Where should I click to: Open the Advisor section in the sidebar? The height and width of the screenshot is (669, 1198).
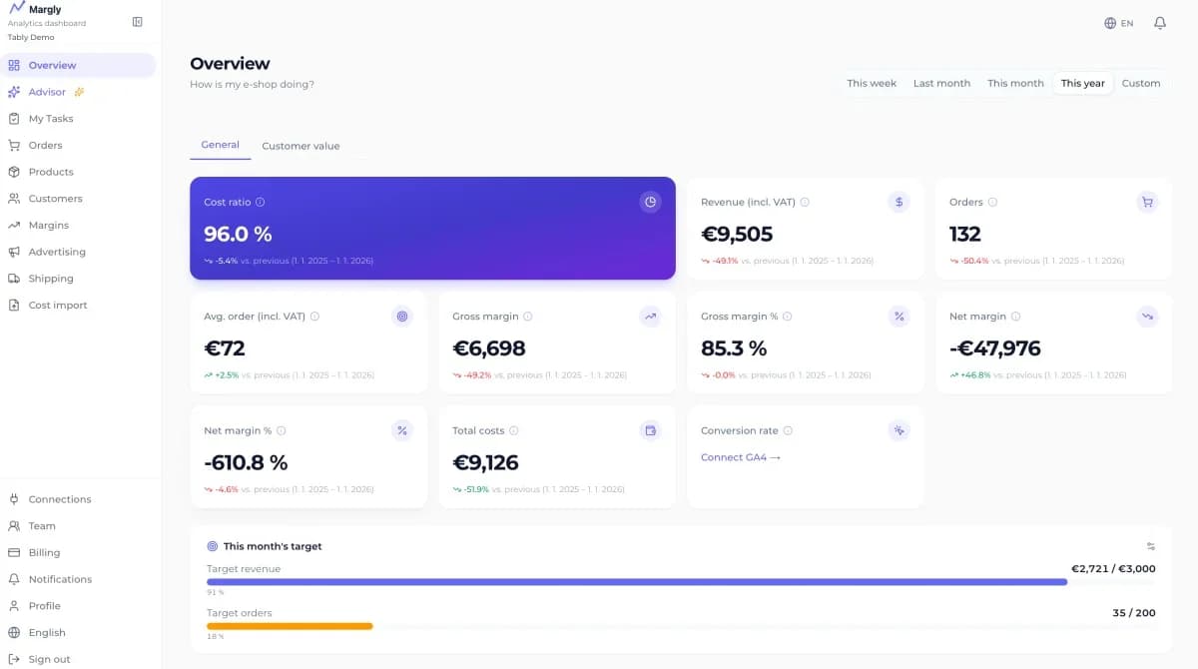(44, 92)
